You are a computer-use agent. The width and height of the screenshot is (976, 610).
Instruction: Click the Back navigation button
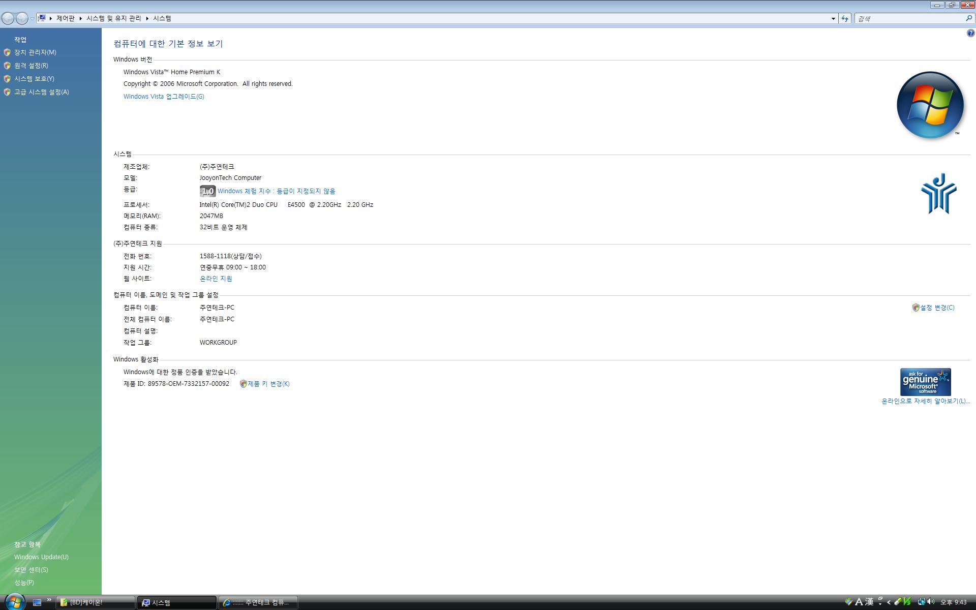click(x=8, y=18)
